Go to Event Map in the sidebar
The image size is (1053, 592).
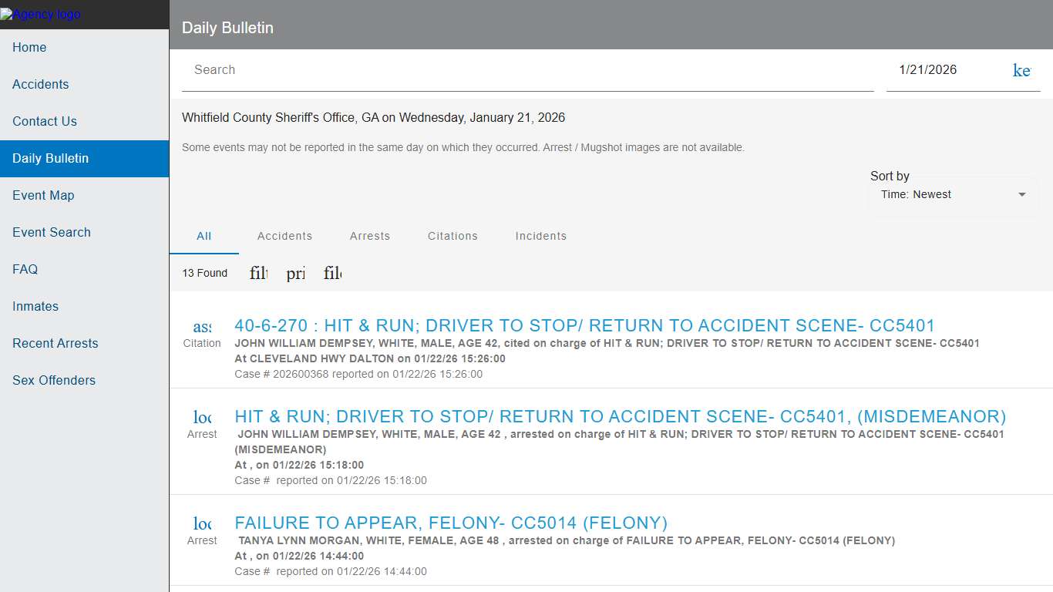(43, 195)
